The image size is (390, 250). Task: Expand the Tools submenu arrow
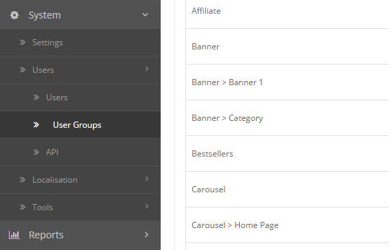click(147, 206)
